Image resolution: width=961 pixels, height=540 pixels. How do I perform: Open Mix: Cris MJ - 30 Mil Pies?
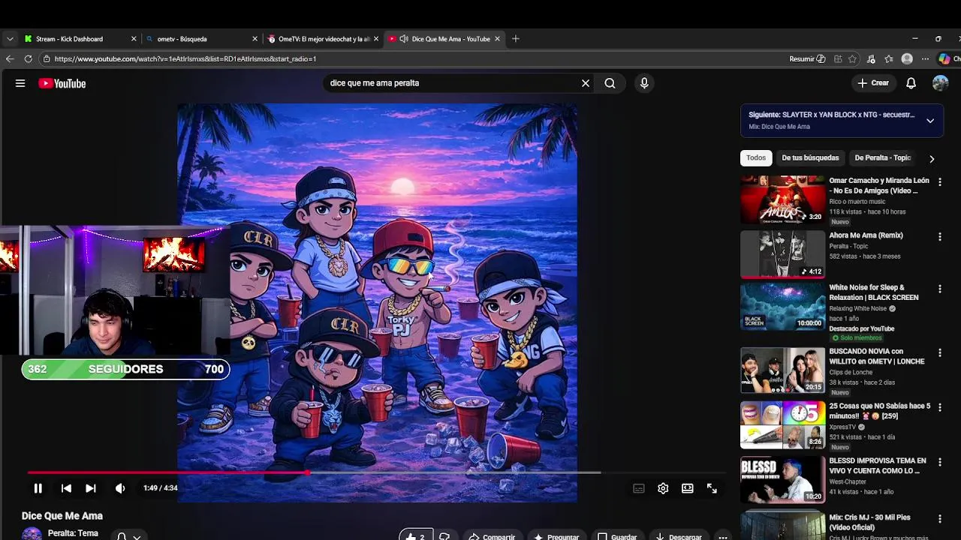[869, 523]
